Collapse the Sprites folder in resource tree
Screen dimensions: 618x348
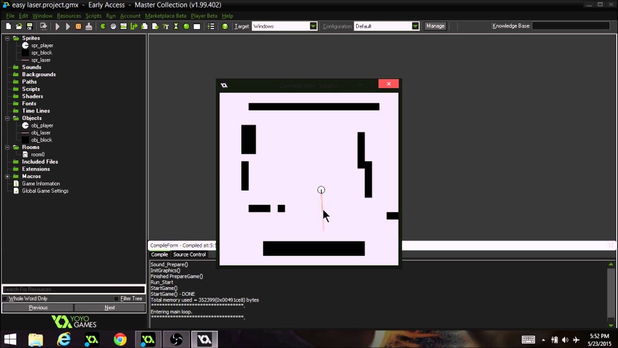tap(8, 38)
